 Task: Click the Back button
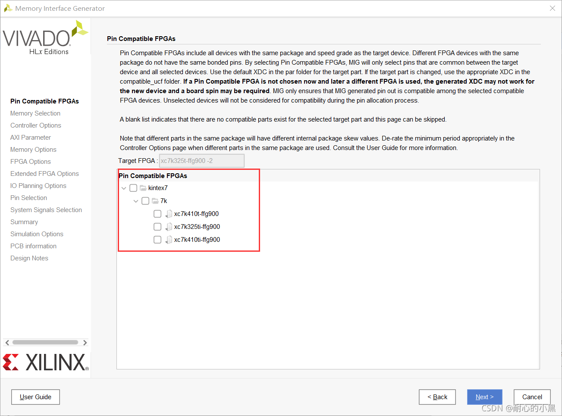[x=437, y=397]
